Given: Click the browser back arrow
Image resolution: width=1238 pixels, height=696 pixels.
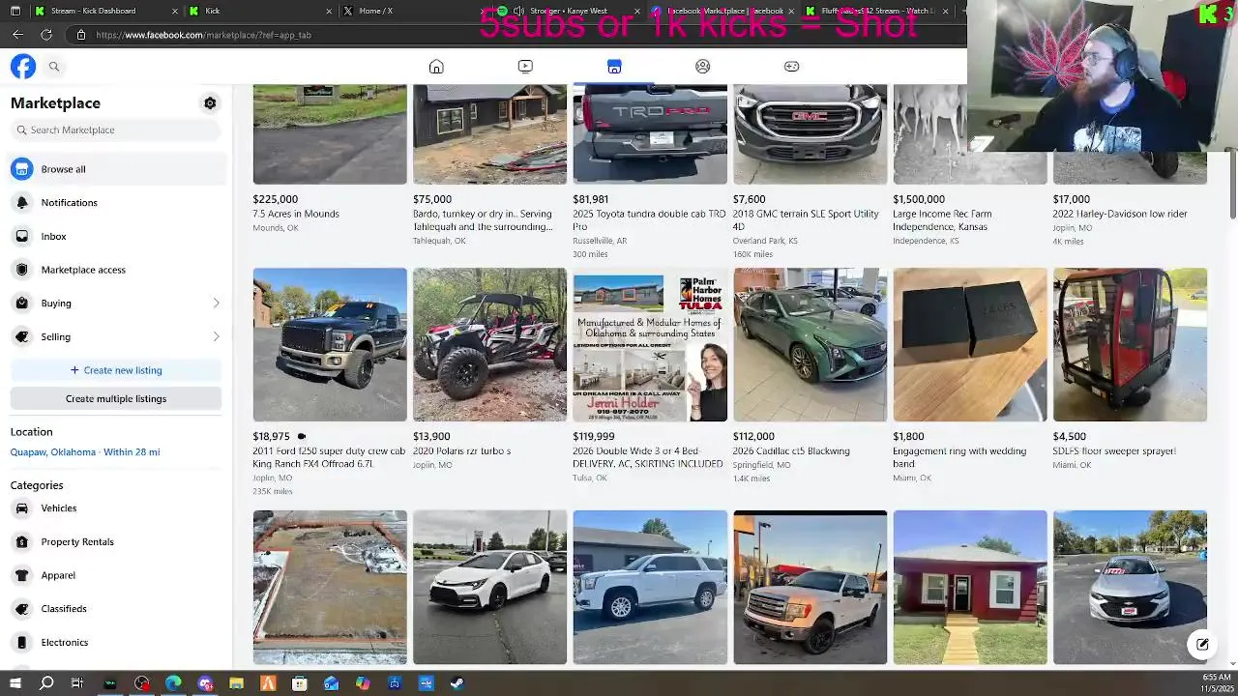Looking at the screenshot, I should (x=17, y=35).
